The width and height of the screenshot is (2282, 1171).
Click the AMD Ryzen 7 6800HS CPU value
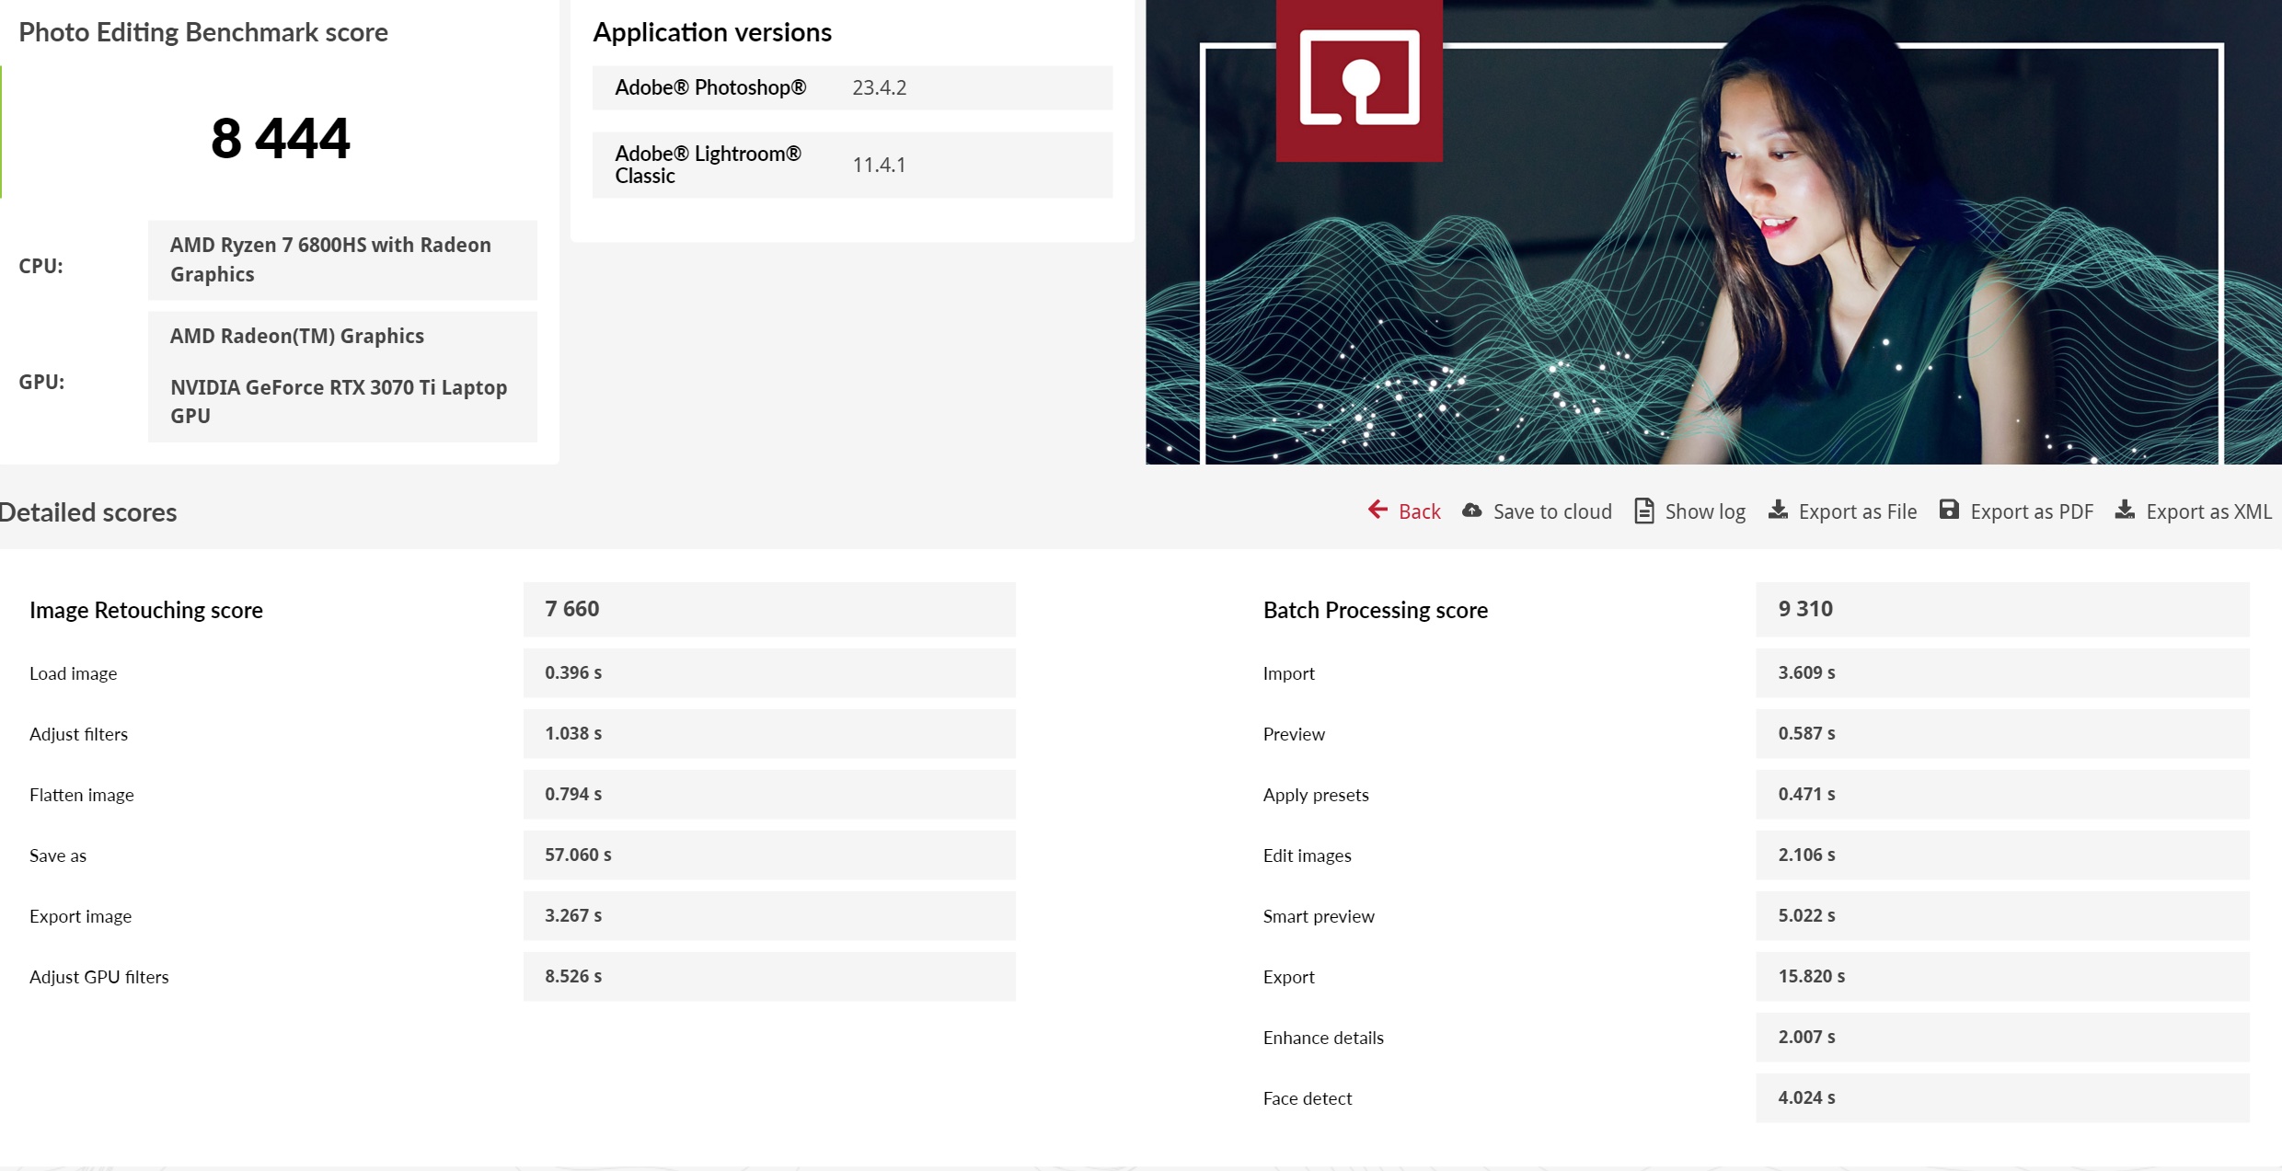point(342,259)
